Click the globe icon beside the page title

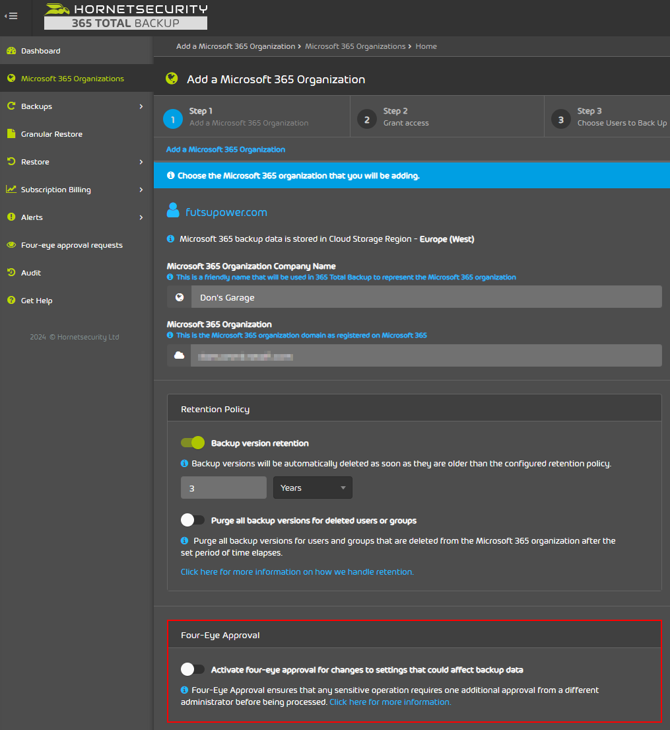(x=172, y=79)
